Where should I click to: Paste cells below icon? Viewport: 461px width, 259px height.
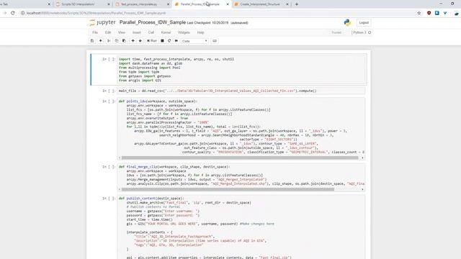(124, 41)
